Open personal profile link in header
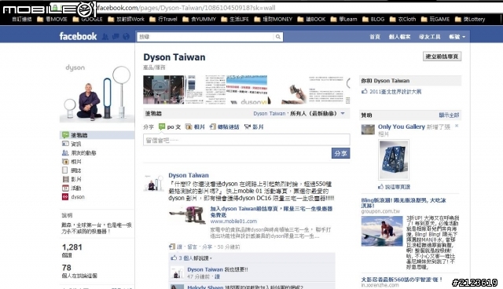The width and height of the screenshot is (503, 289). coord(399,37)
